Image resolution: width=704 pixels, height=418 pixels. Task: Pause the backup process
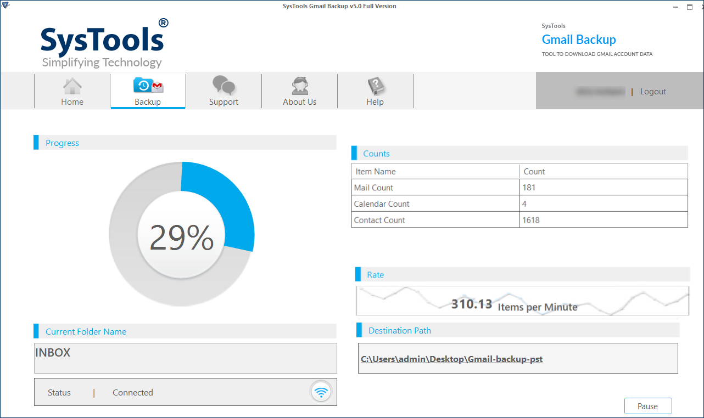pyautogui.click(x=648, y=406)
